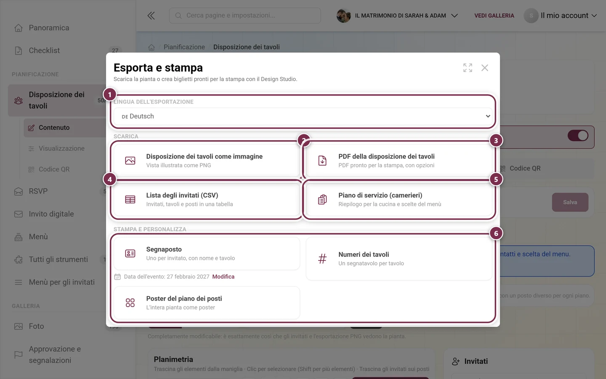The image size is (606, 379).
Task: Expand the Il matrimonio di Sarah & Adam menu
Action: [x=397, y=16]
